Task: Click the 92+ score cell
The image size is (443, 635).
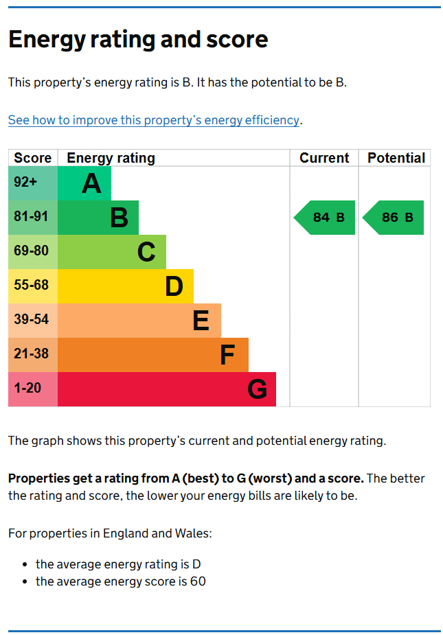Action: tap(33, 183)
